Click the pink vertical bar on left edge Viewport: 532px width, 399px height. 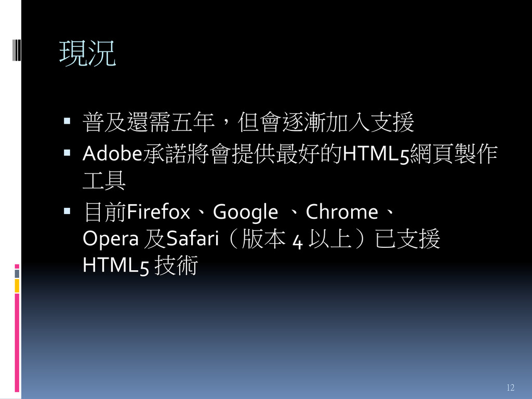17,343
